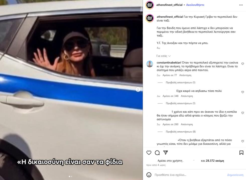View constantinabekiari's profile picture
Screen dimensions: 246x180
[150, 64]
